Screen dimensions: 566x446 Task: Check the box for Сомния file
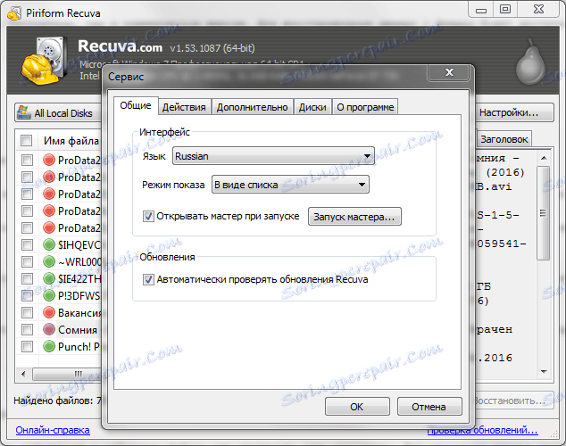click(x=27, y=329)
